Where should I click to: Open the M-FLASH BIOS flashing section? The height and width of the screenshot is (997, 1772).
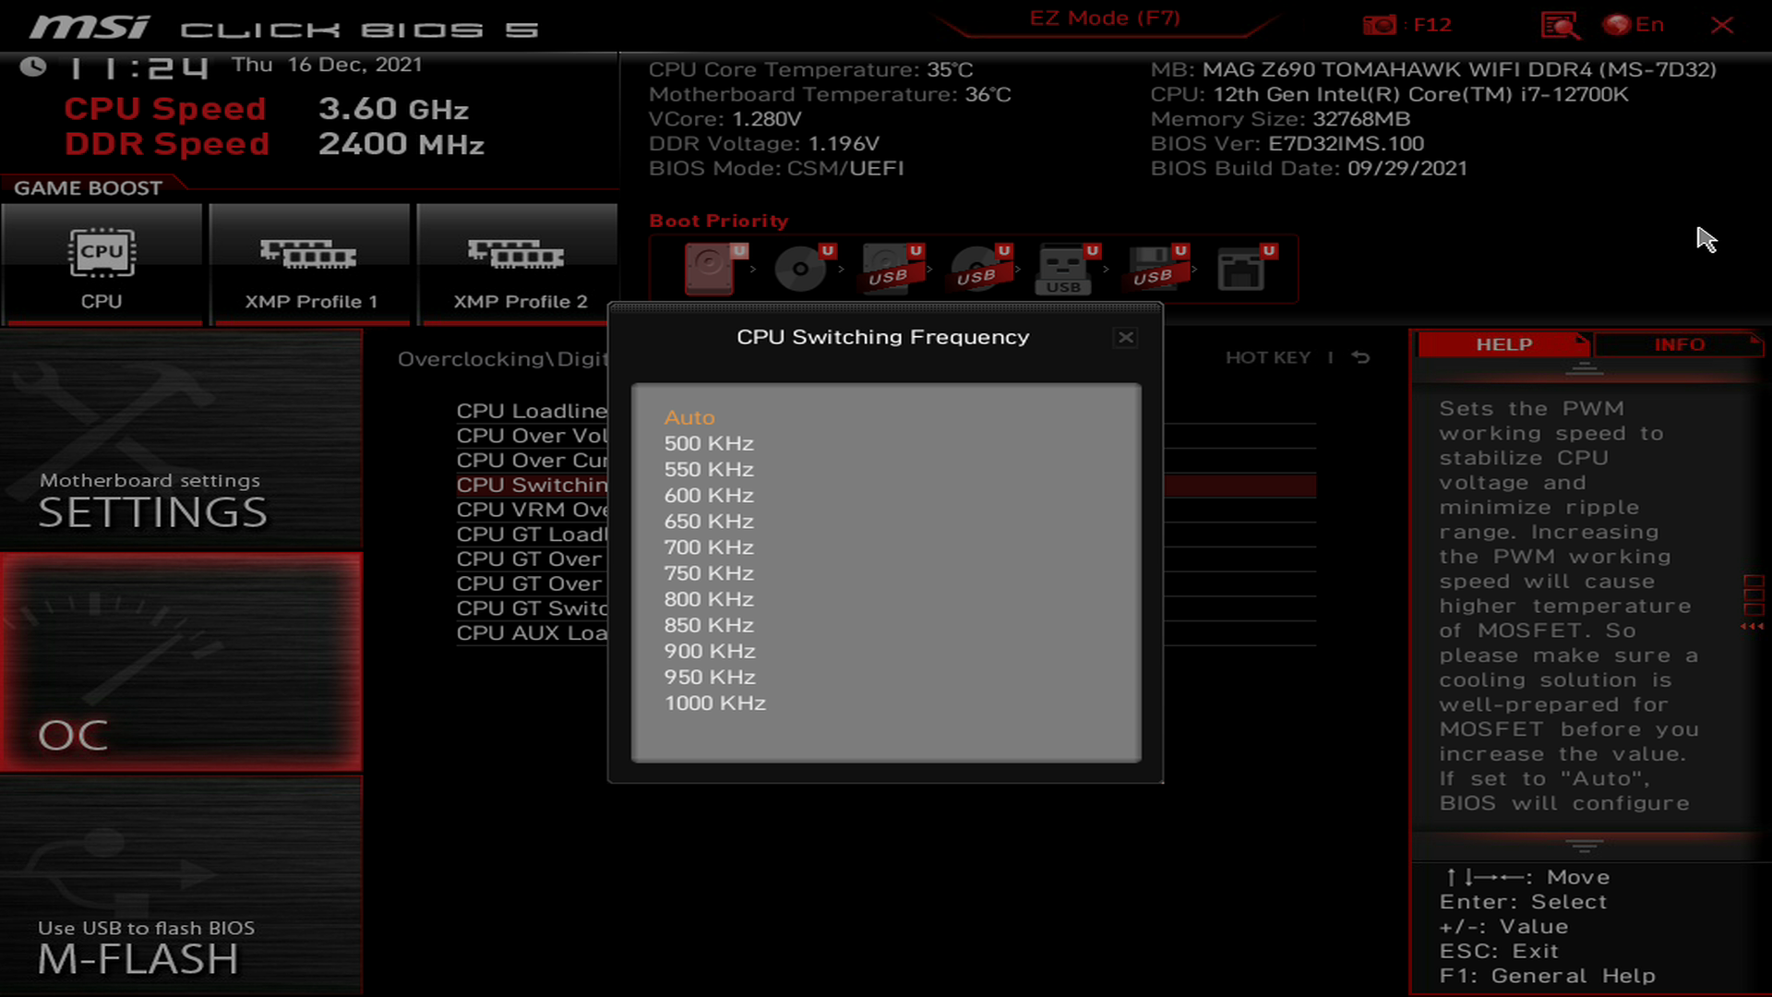point(181,886)
